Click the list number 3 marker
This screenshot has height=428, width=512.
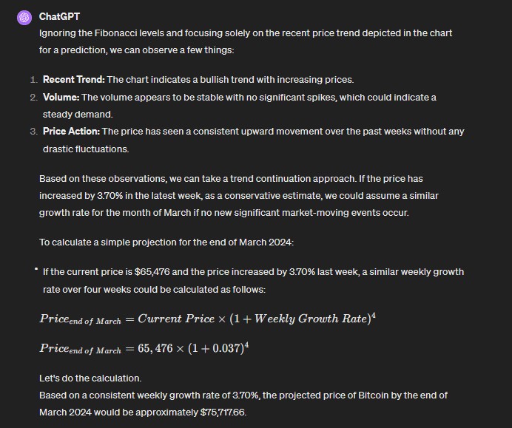[33, 132]
